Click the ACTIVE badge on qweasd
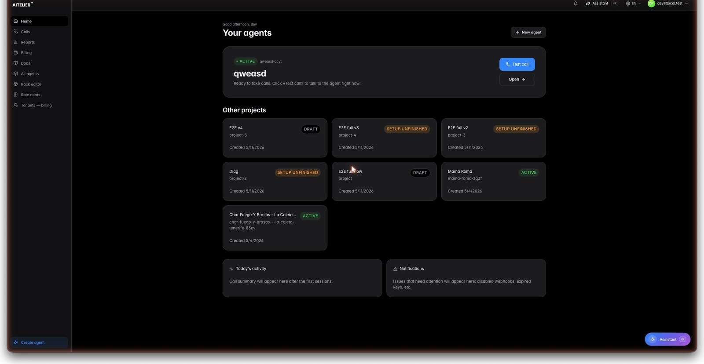The height and width of the screenshot is (364, 704). [x=246, y=62]
